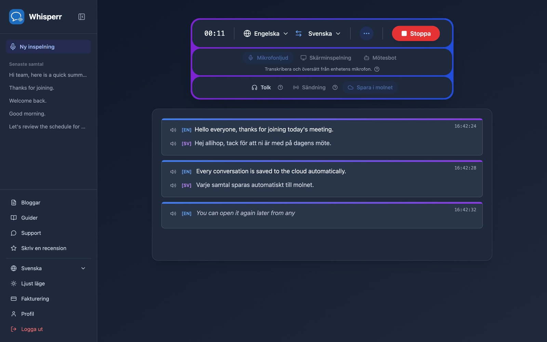Select the text 'You can open it again later from any'
The image size is (547, 342).
(245, 213)
